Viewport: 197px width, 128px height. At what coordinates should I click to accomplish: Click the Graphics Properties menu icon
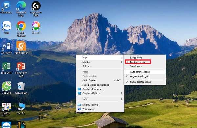[79, 89]
